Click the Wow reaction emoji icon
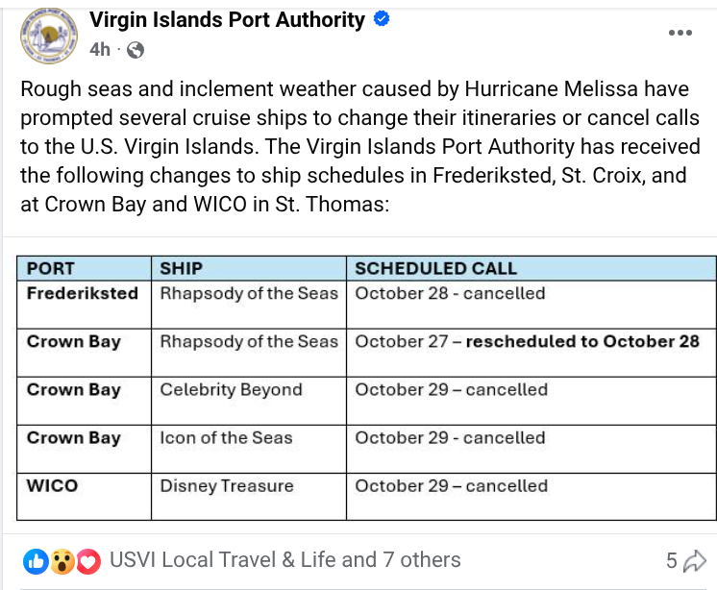This screenshot has width=717, height=590. point(62,560)
